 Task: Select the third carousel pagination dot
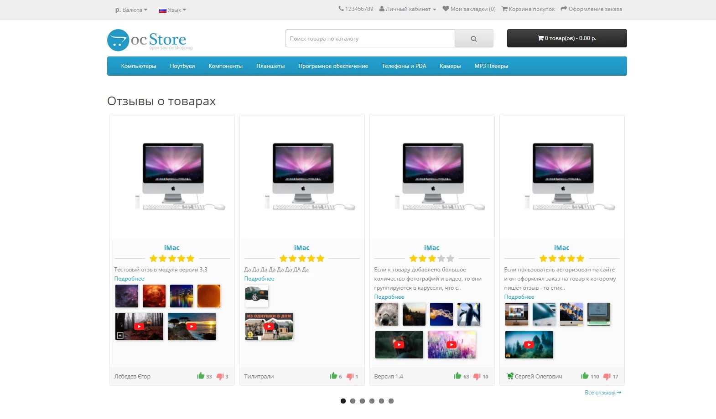(x=362, y=401)
